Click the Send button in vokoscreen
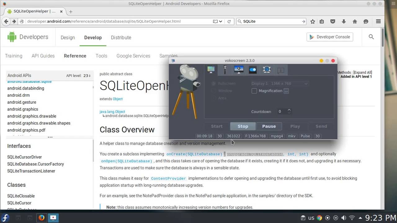The image size is (397, 223). [x=321, y=126]
